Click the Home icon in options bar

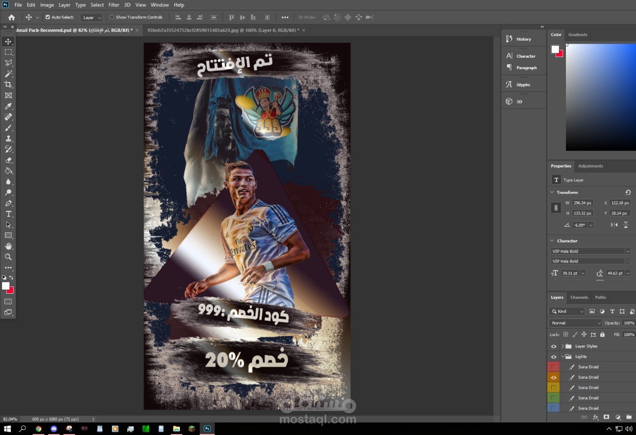pos(11,17)
